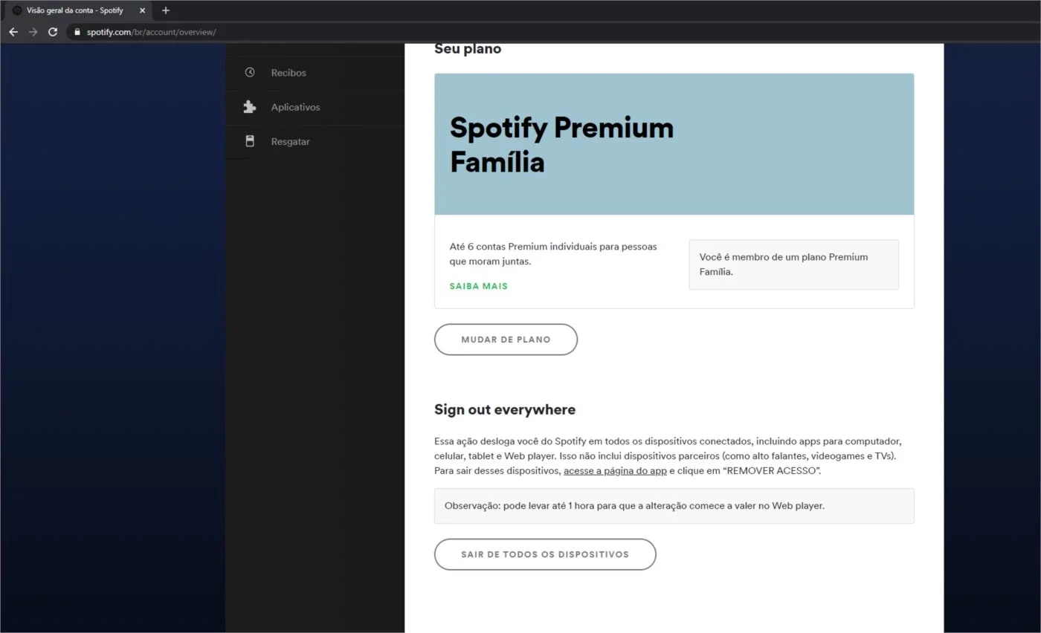1041x633 pixels.
Task: Click the SAIBA MAIS link
Action: point(479,286)
